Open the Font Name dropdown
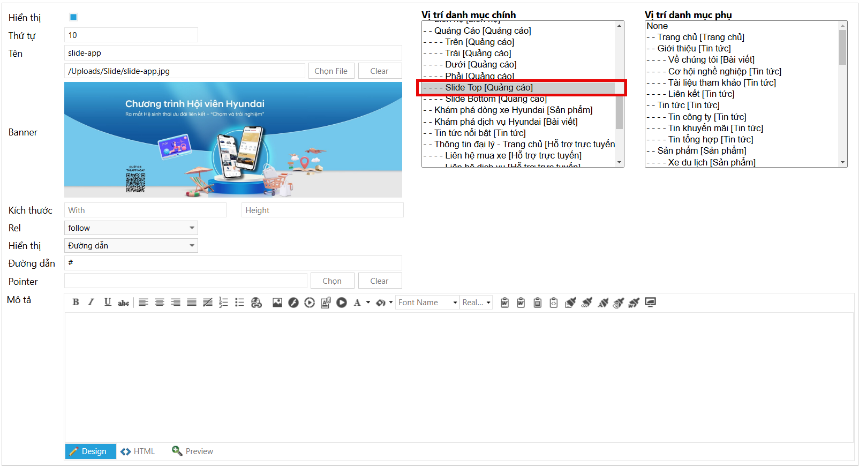This screenshot has height=468, width=859. 427,303
